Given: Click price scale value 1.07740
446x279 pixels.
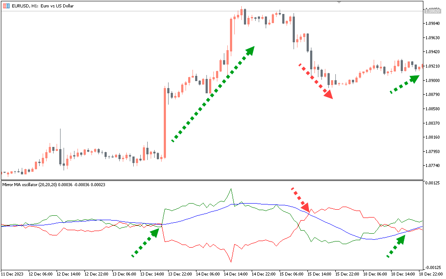Looking at the screenshot, I should coord(432,165).
